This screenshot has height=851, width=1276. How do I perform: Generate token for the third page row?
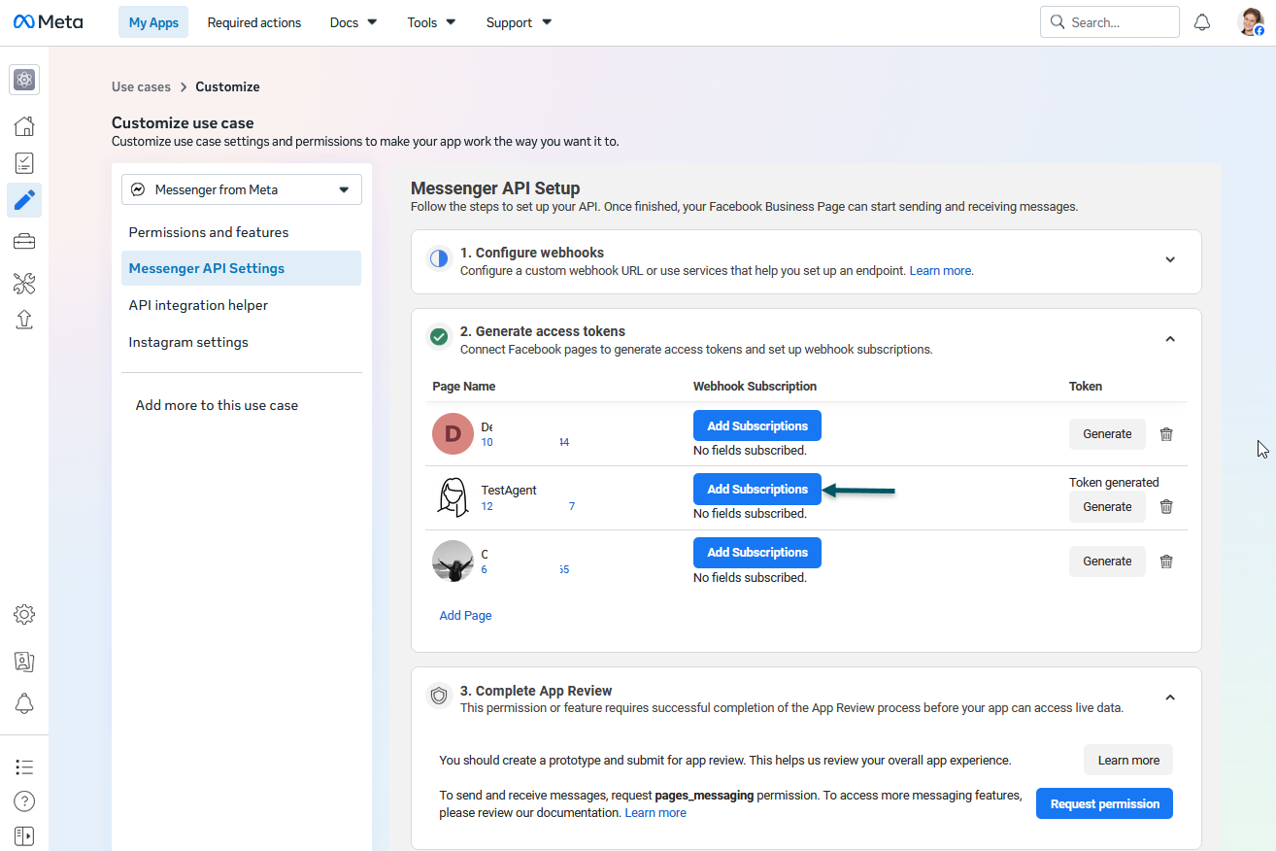point(1107,561)
